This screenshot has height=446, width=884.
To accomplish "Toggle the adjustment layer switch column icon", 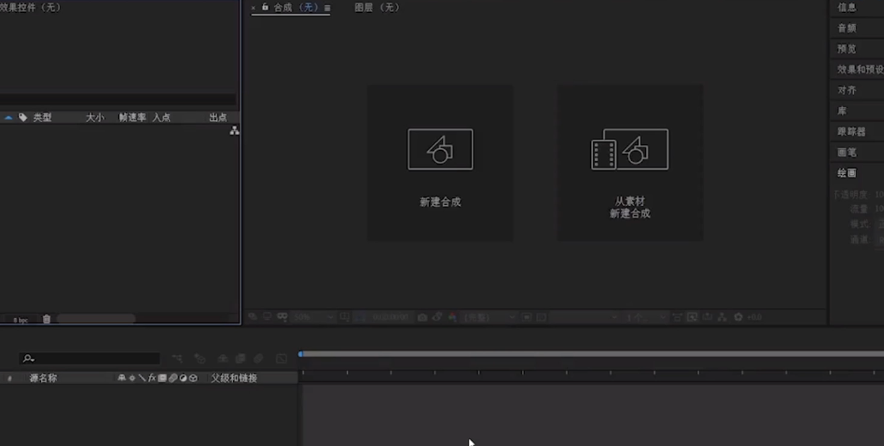I will pos(183,378).
